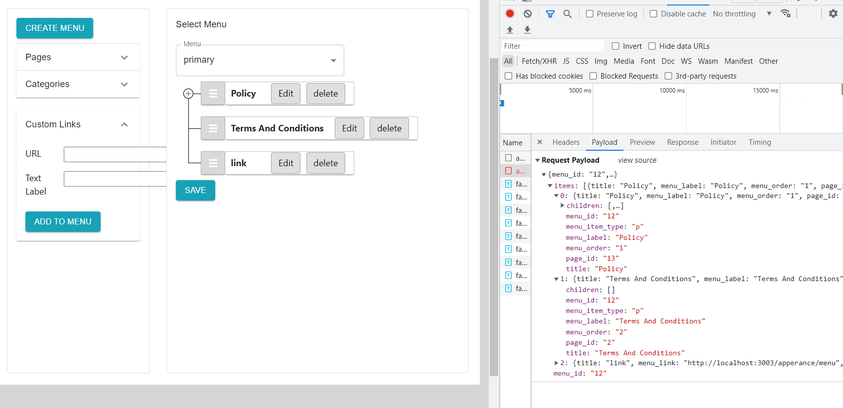Import HAR file upload icon

(510, 30)
